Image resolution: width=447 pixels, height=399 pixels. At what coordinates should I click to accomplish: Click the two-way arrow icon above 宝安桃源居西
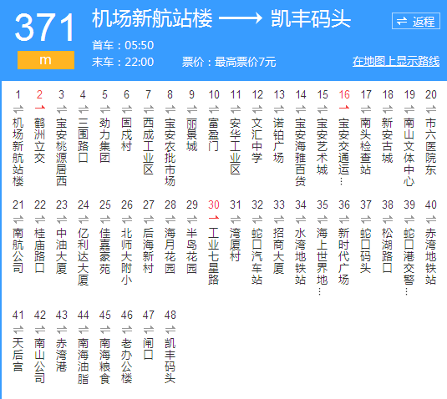click(62, 109)
